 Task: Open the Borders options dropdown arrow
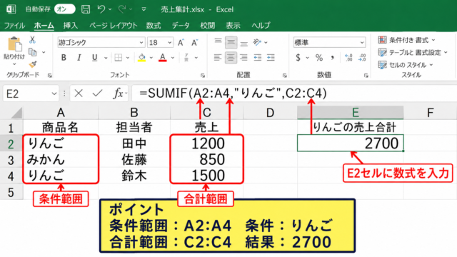128,58
